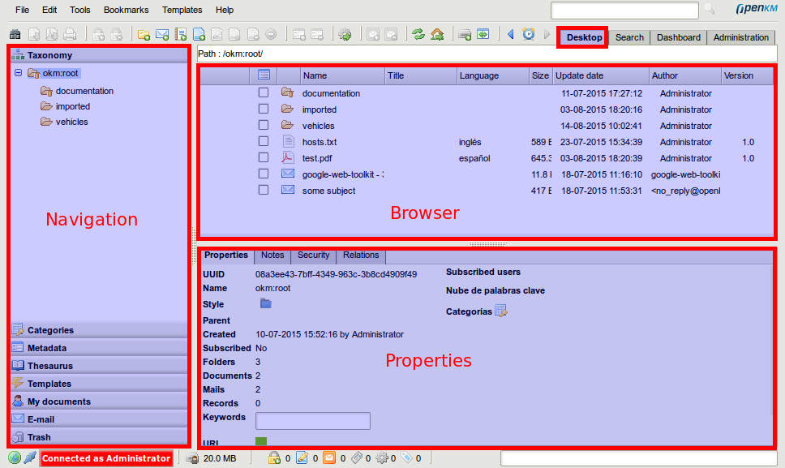Click the add document toolbar icon

pos(199,35)
